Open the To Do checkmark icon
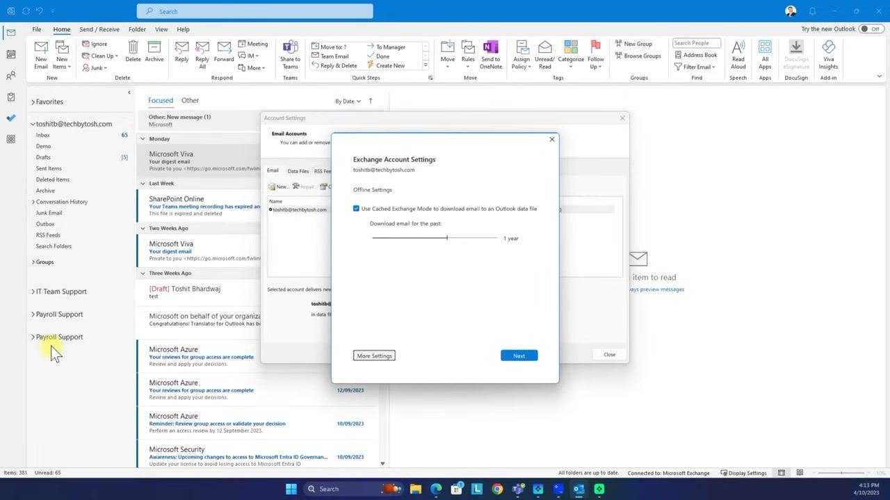The image size is (890, 500). coord(10,118)
